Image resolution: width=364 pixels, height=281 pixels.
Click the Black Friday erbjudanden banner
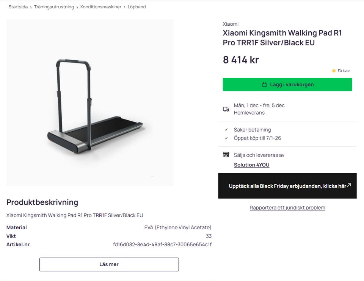pos(287,186)
